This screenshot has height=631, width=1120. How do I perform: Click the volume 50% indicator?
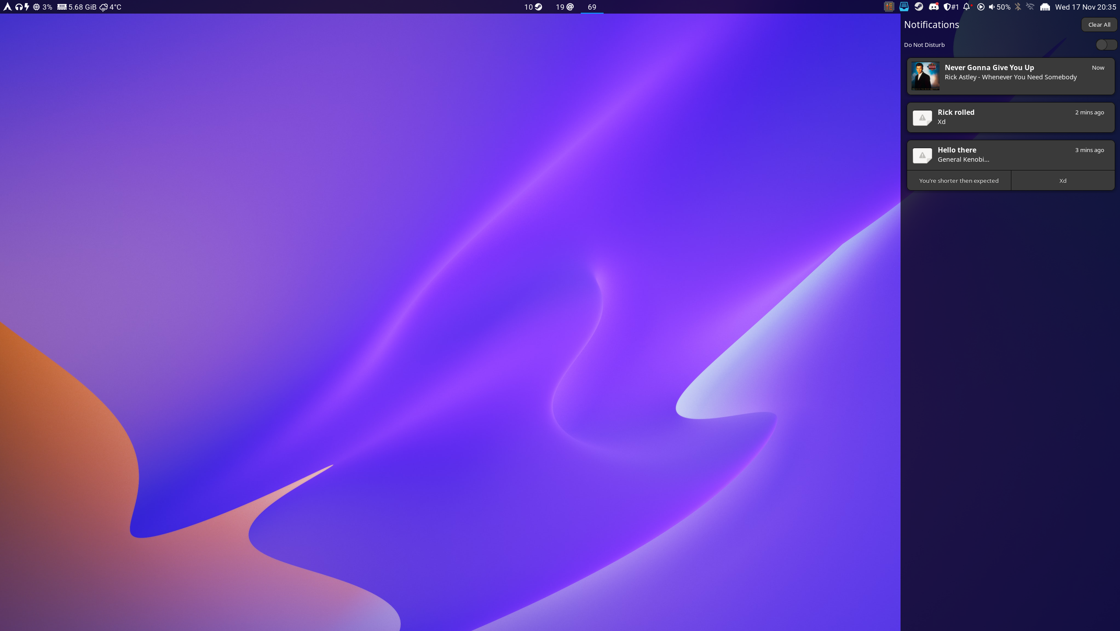point(999,7)
